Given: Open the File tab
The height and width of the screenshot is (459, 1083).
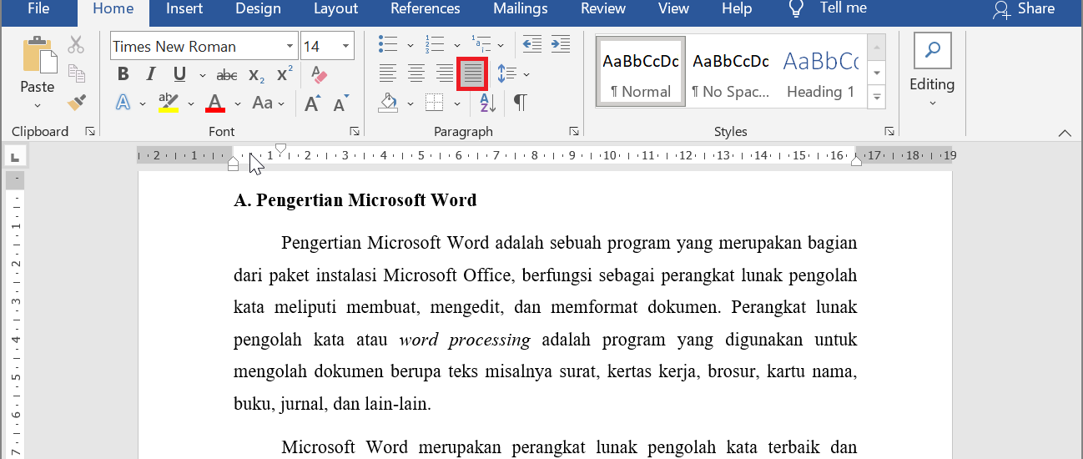Looking at the screenshot, I should 38,9.
